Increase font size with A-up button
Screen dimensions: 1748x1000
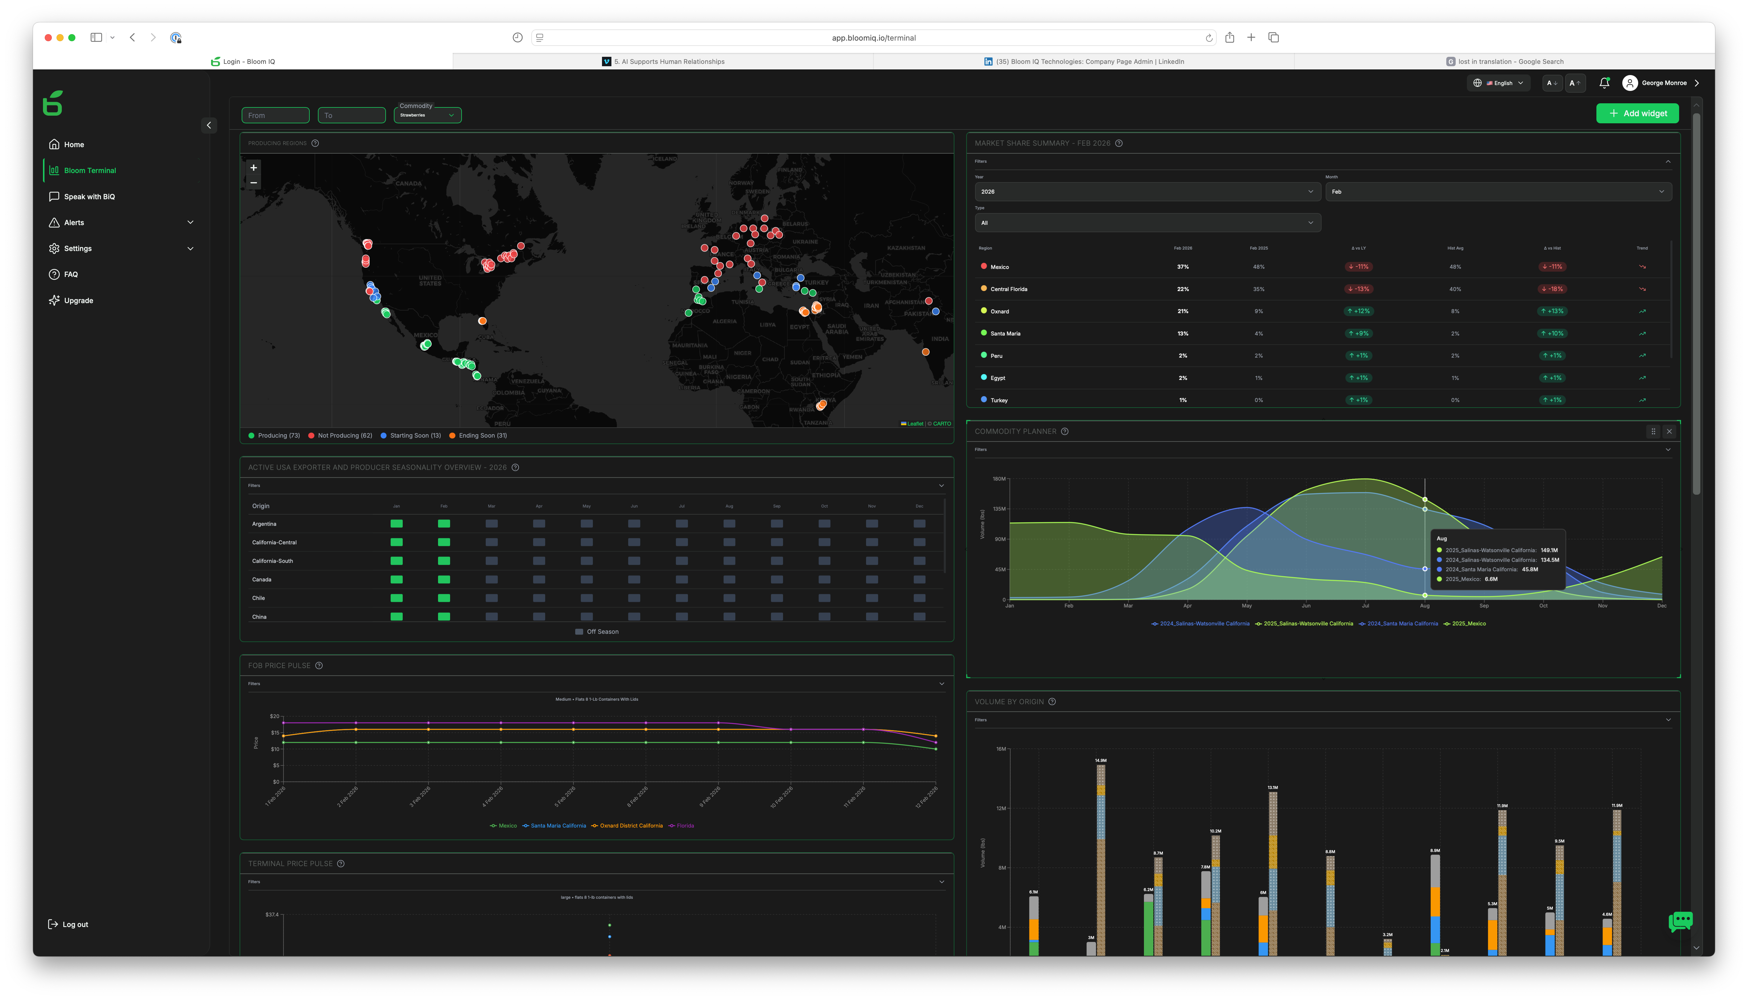[1575, 83]
